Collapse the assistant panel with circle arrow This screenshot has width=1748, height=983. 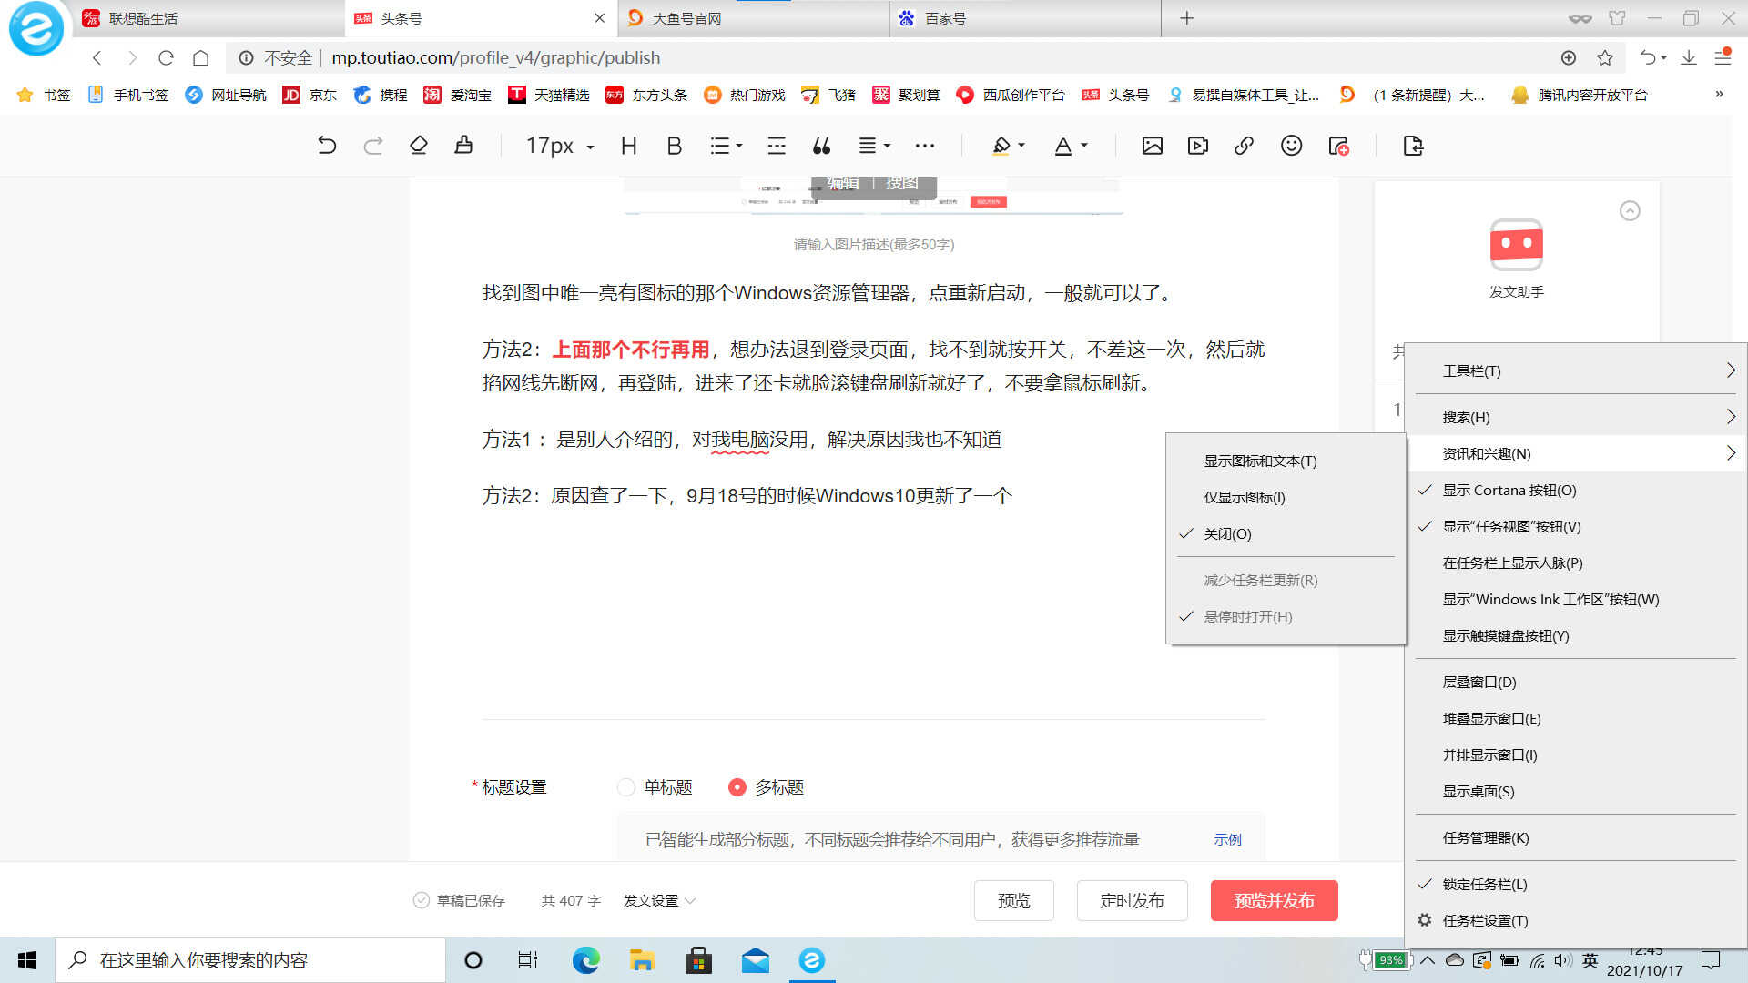click(1630, 211)
